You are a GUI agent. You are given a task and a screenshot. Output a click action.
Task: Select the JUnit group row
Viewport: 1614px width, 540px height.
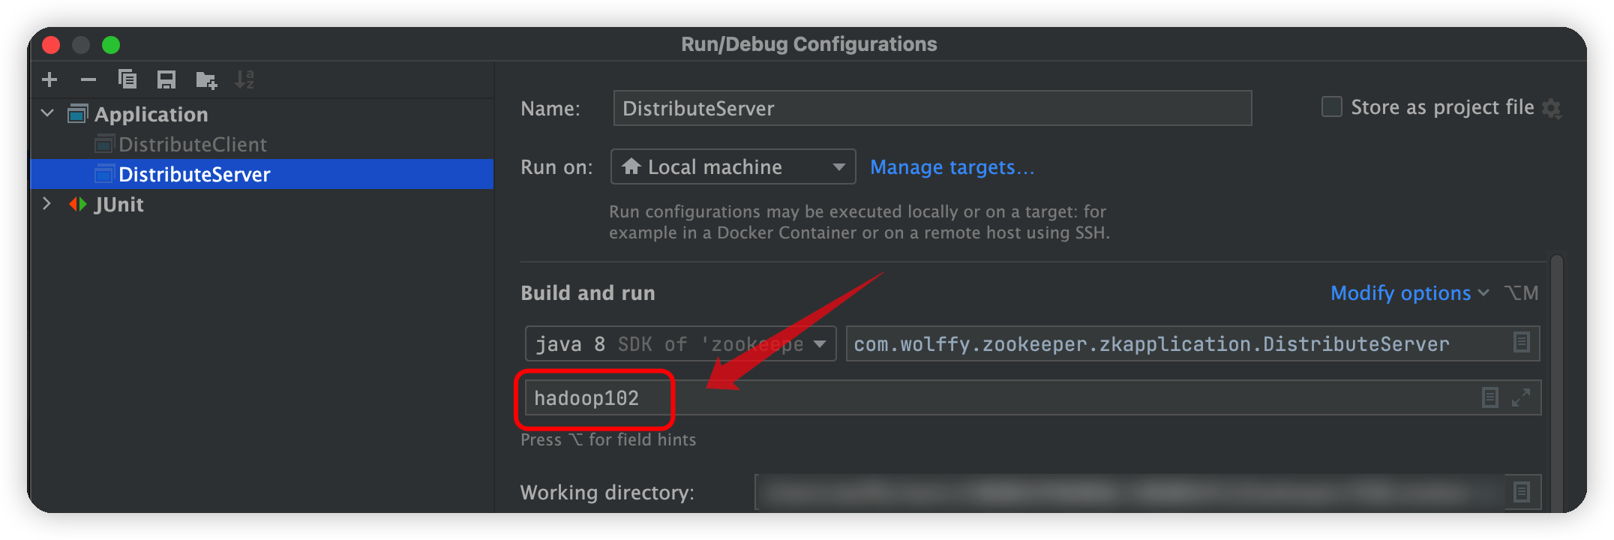pos(262,204)
